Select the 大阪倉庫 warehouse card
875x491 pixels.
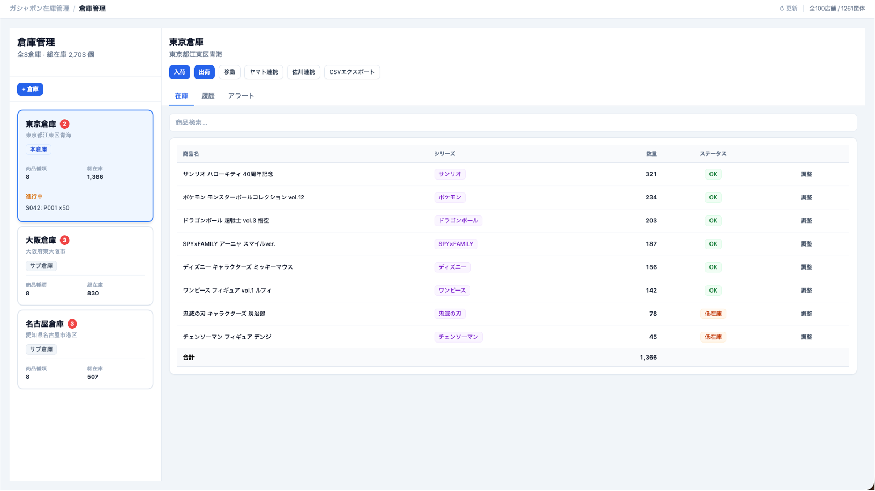coord(85,266)
